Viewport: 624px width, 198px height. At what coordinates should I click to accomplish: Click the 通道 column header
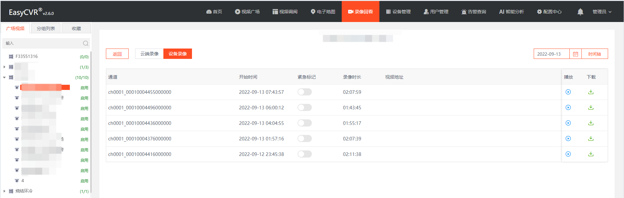click(x=113, y=77)
